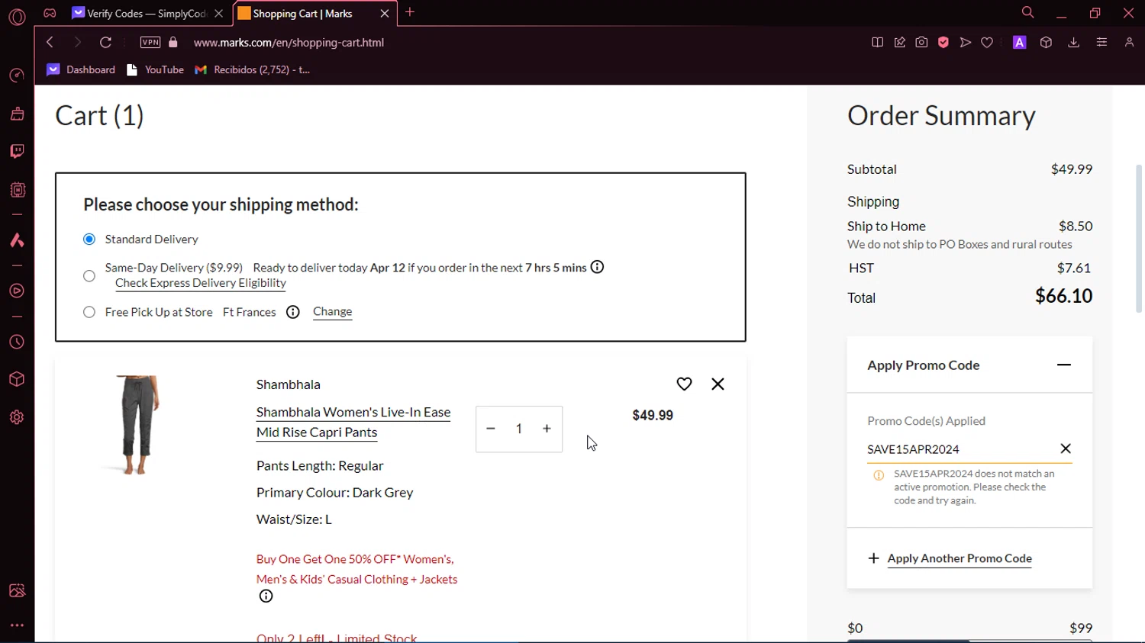Click Apply Another Promo Code

(x=960, y=558)
